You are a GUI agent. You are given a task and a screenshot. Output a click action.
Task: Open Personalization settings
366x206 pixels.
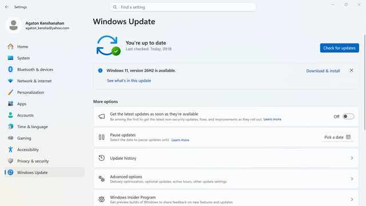click(x=45, y=92)
